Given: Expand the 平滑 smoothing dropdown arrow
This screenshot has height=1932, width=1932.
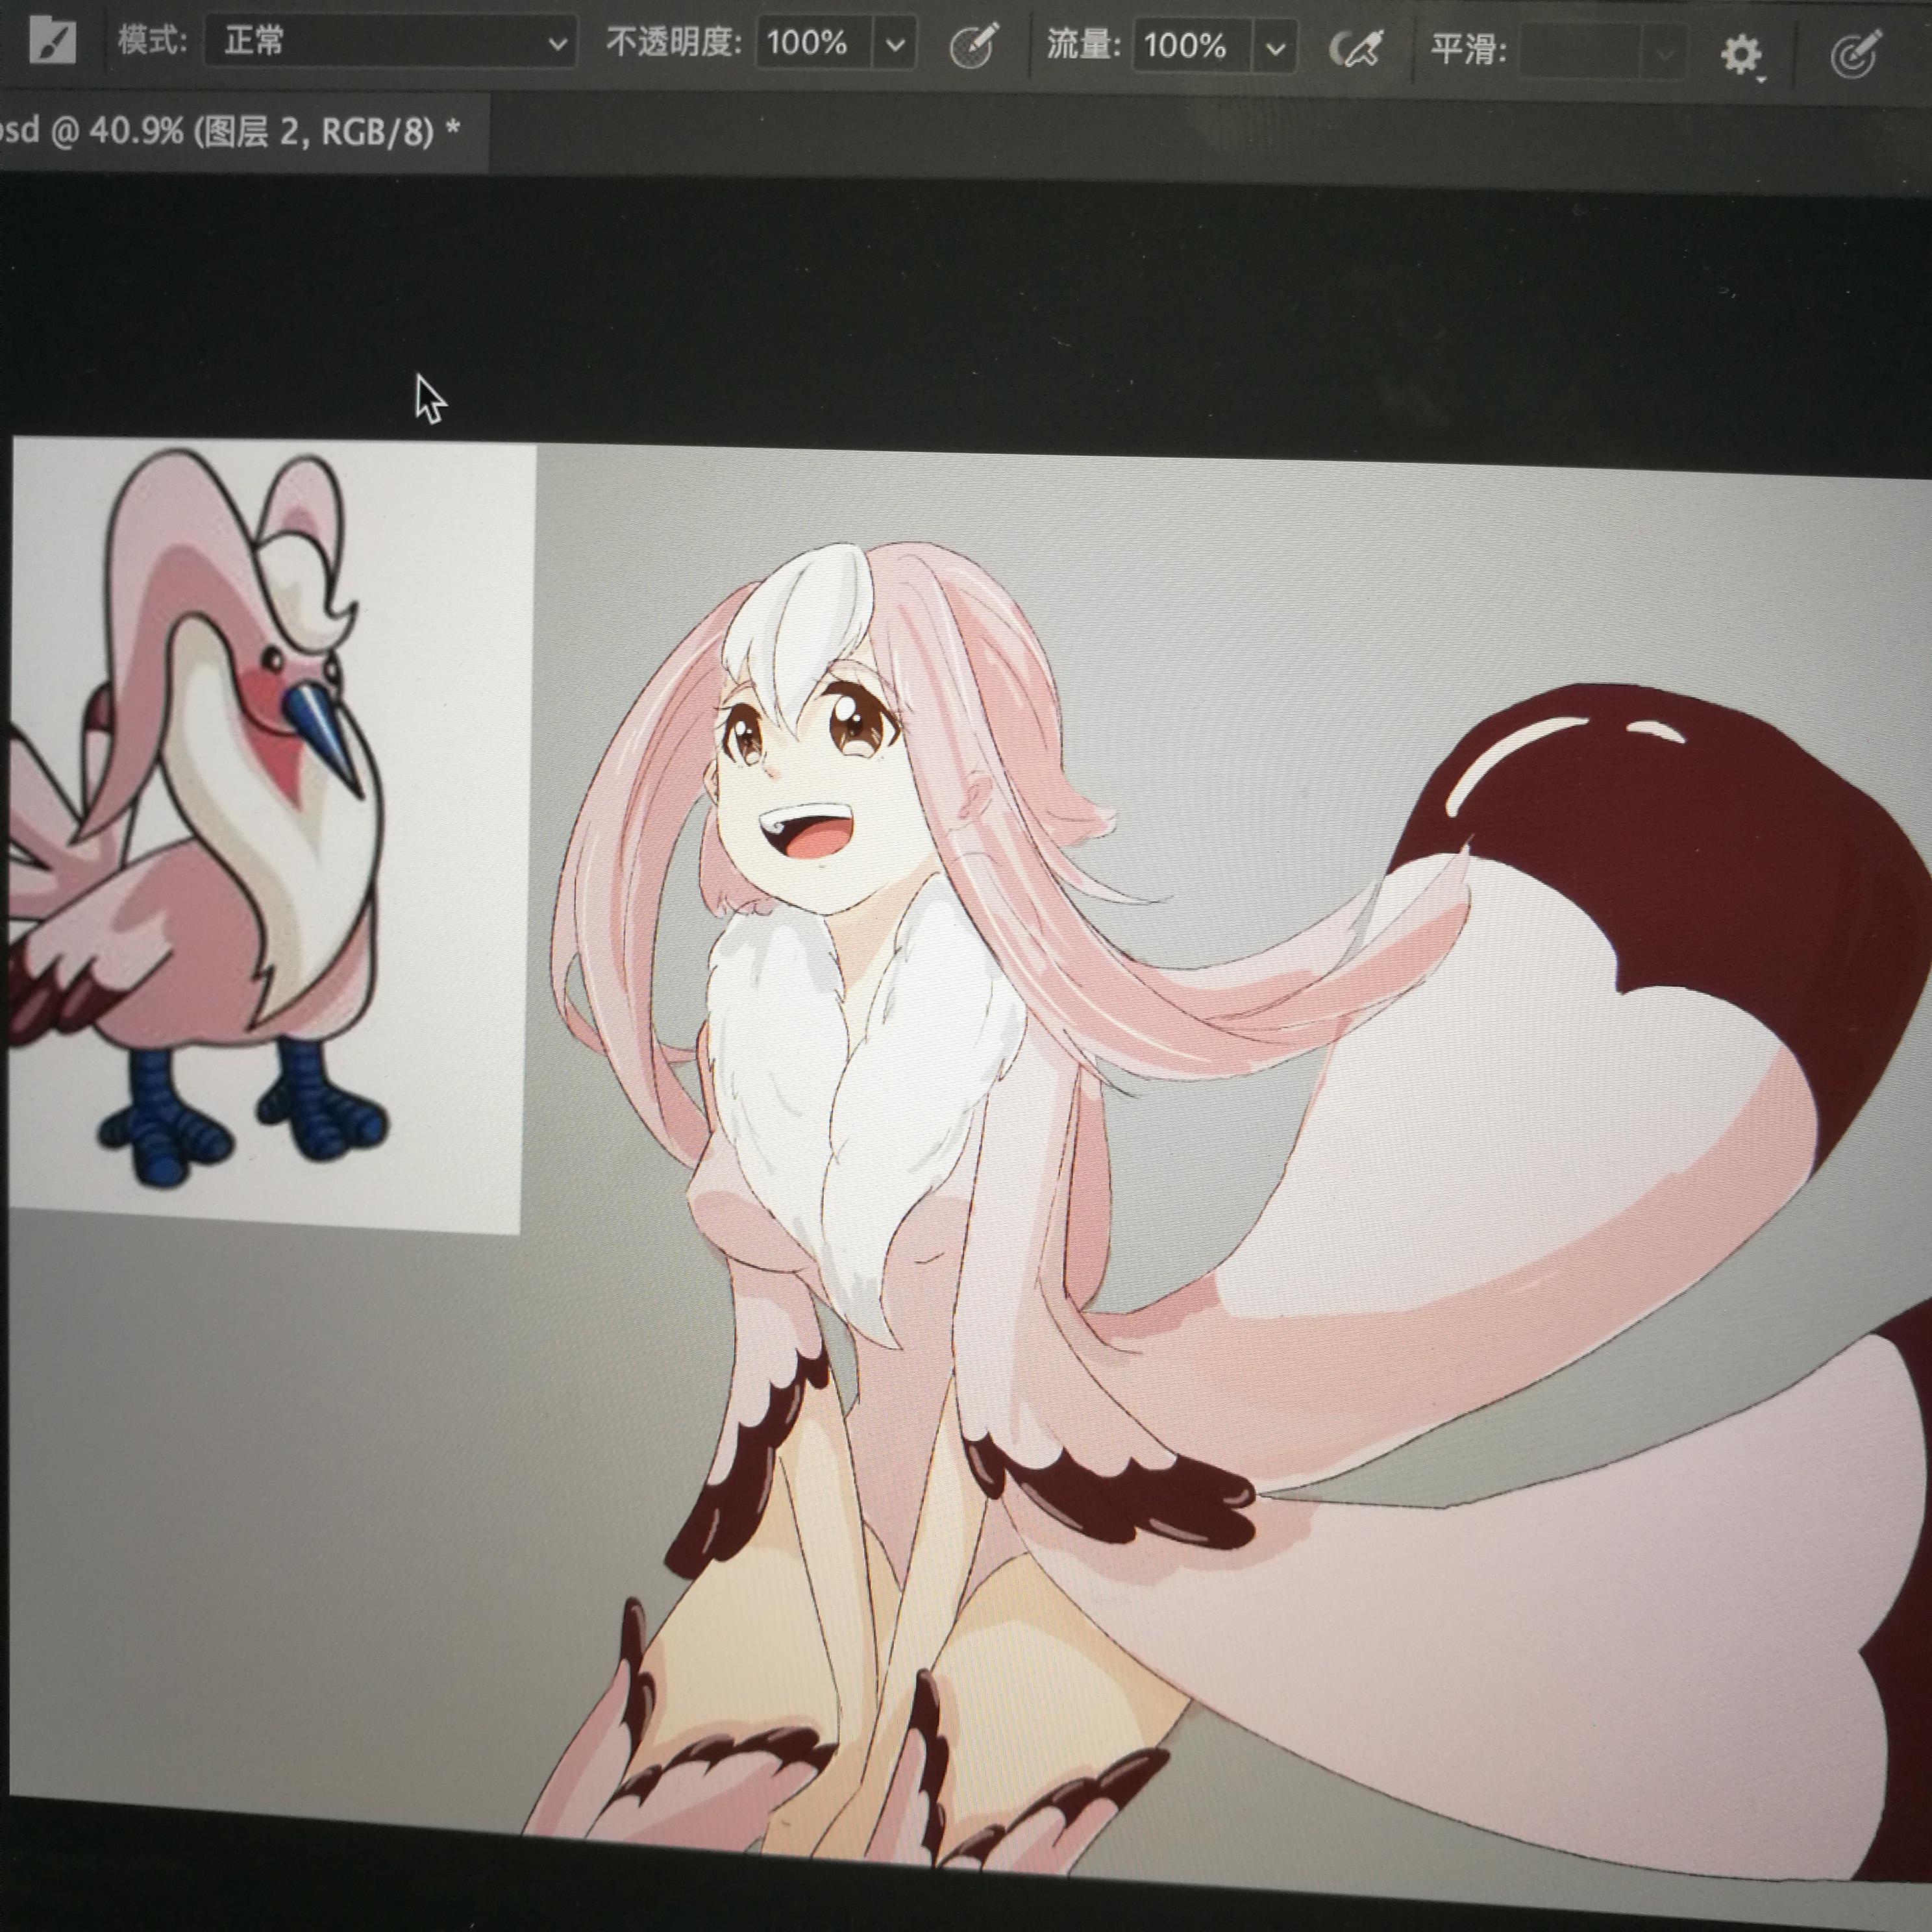Looking at the screenshot, I should coord(1665,52).
